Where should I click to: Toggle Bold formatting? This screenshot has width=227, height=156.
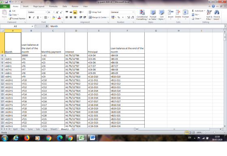pos(30,17)
